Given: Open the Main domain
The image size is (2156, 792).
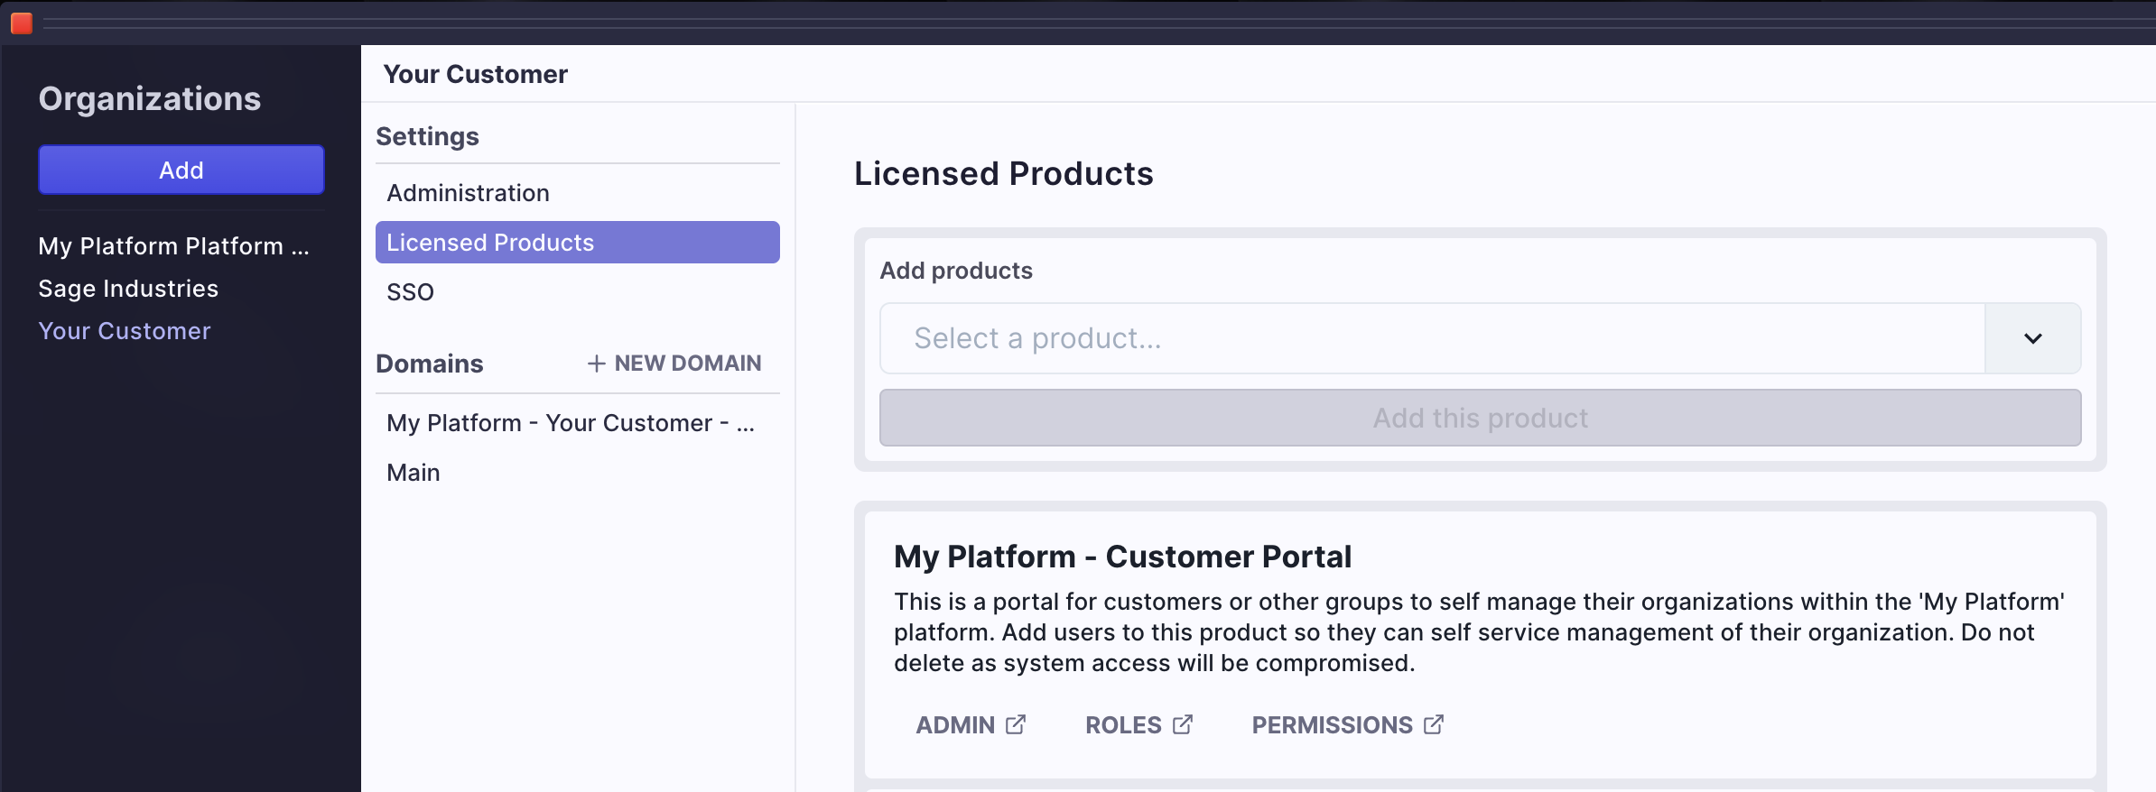Looking at the screenshot, I should (414, 473).
